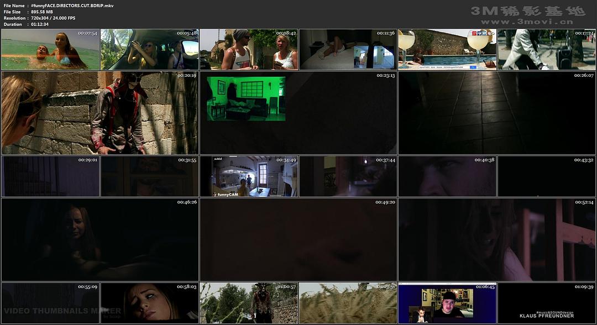597x325 pixels.
Task: Open the 00:40:38 close-up face thumbnail
Action: click(x=447, y=176)
